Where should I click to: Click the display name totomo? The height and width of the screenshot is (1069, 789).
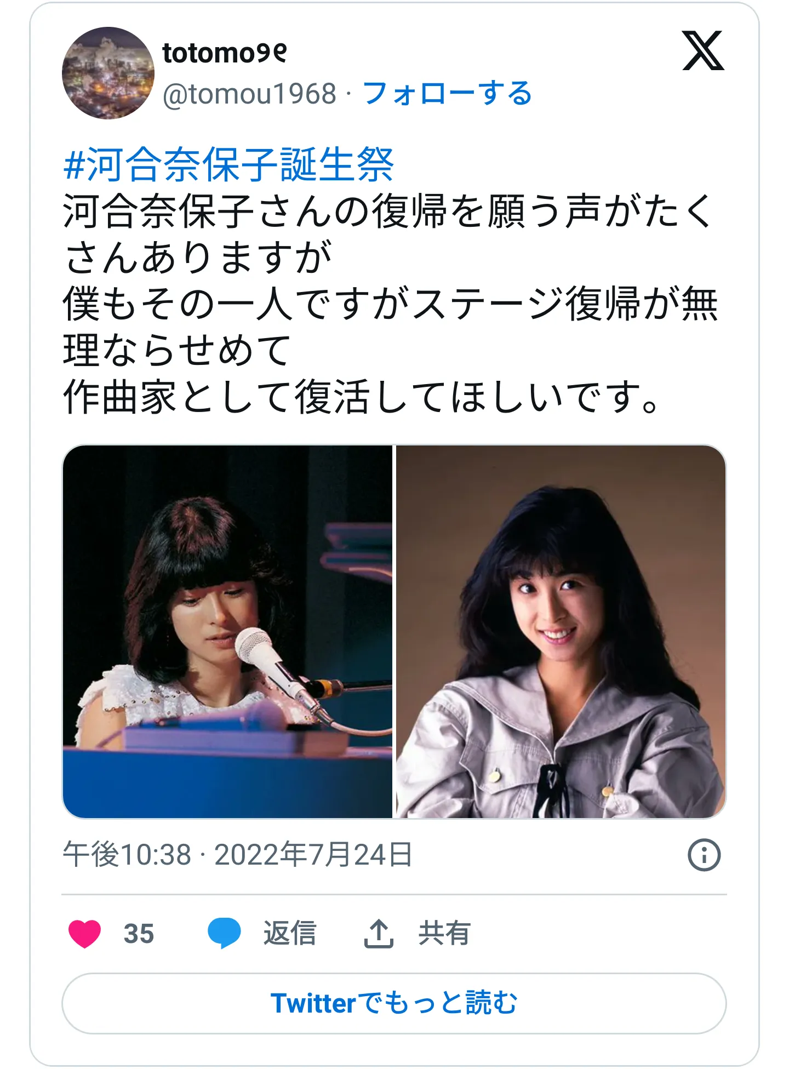pyautogui.click(x=225, y=53)
